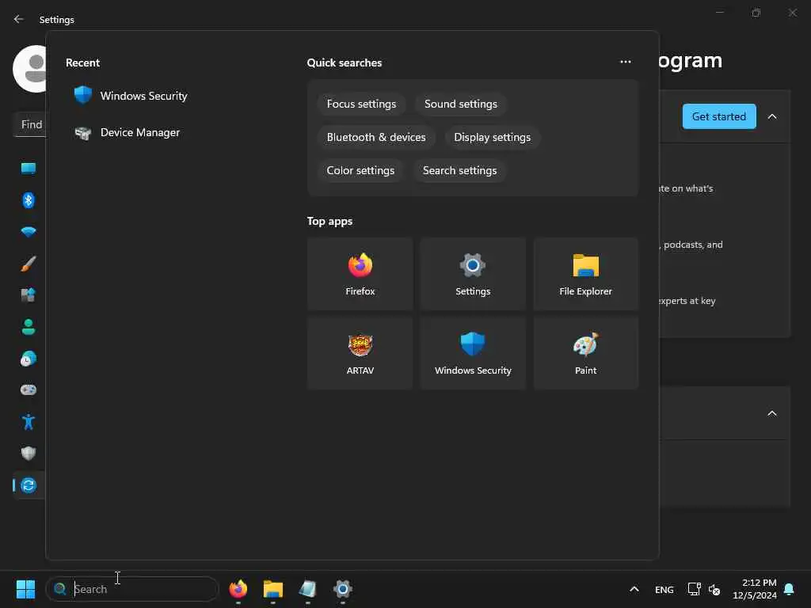811x608 pixels.
Task: Open Display settings quick search
Action: (492, 137)
